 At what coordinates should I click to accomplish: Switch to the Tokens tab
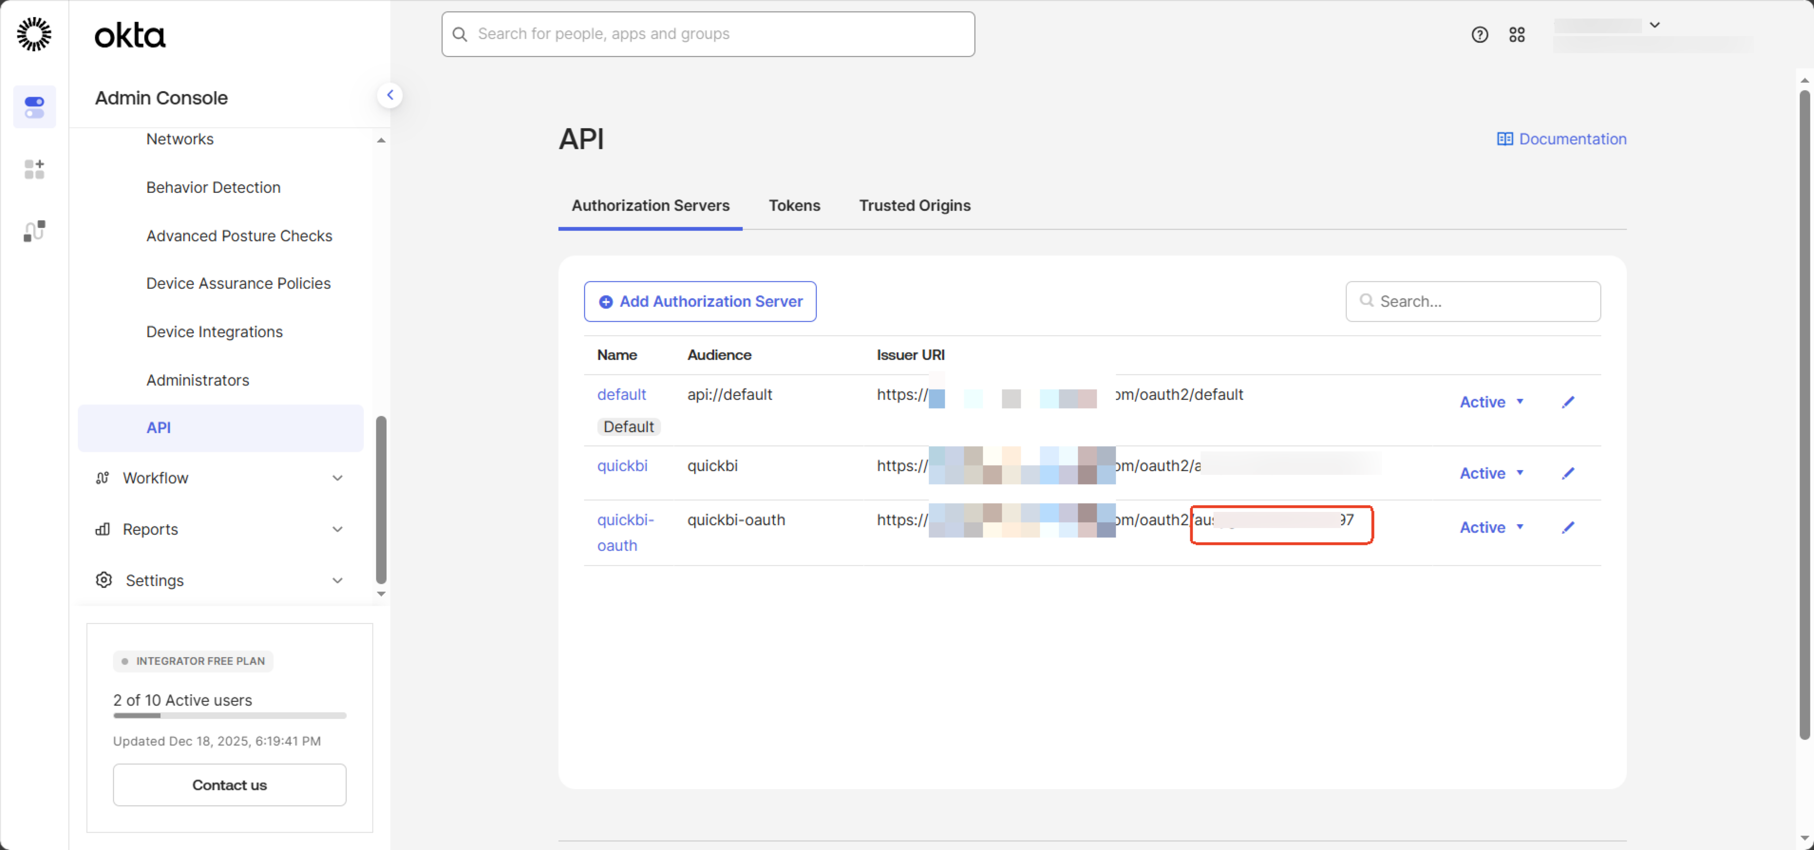point(794,206)
